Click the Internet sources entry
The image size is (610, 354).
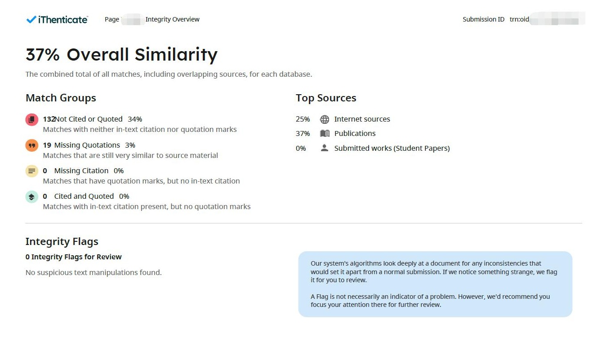[362, 119]
